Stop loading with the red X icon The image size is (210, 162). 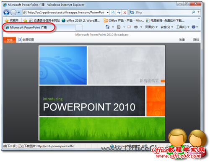tap(125, 13)
